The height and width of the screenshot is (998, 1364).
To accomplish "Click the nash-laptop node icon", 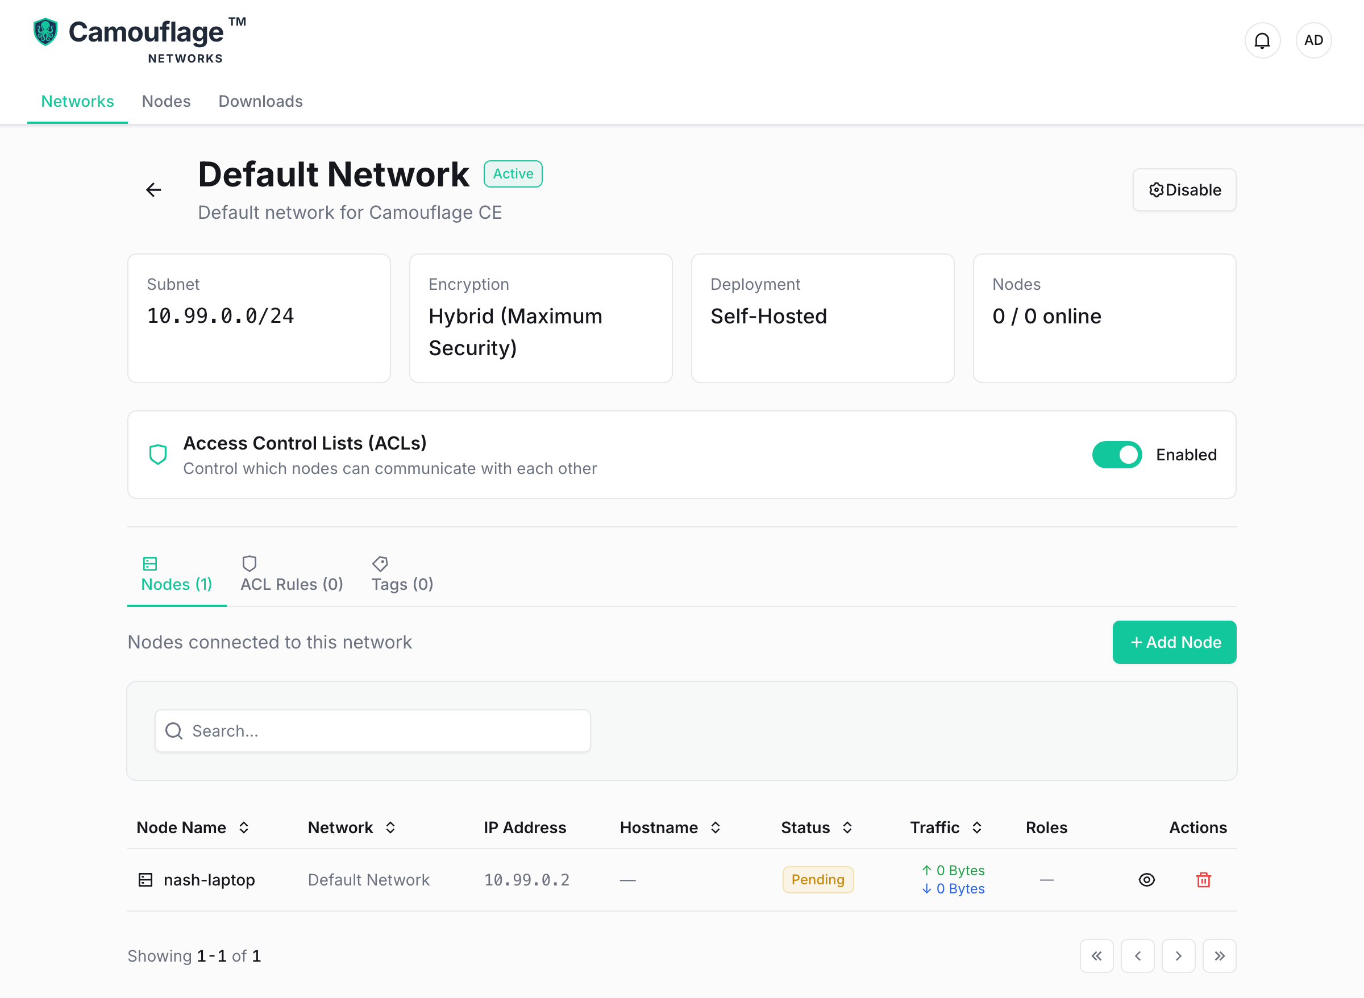I will (x=145, y=880).
